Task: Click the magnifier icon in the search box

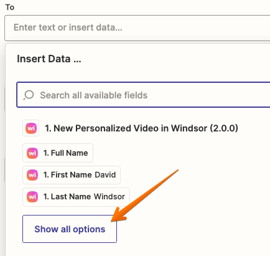Action: click(29, 95)
